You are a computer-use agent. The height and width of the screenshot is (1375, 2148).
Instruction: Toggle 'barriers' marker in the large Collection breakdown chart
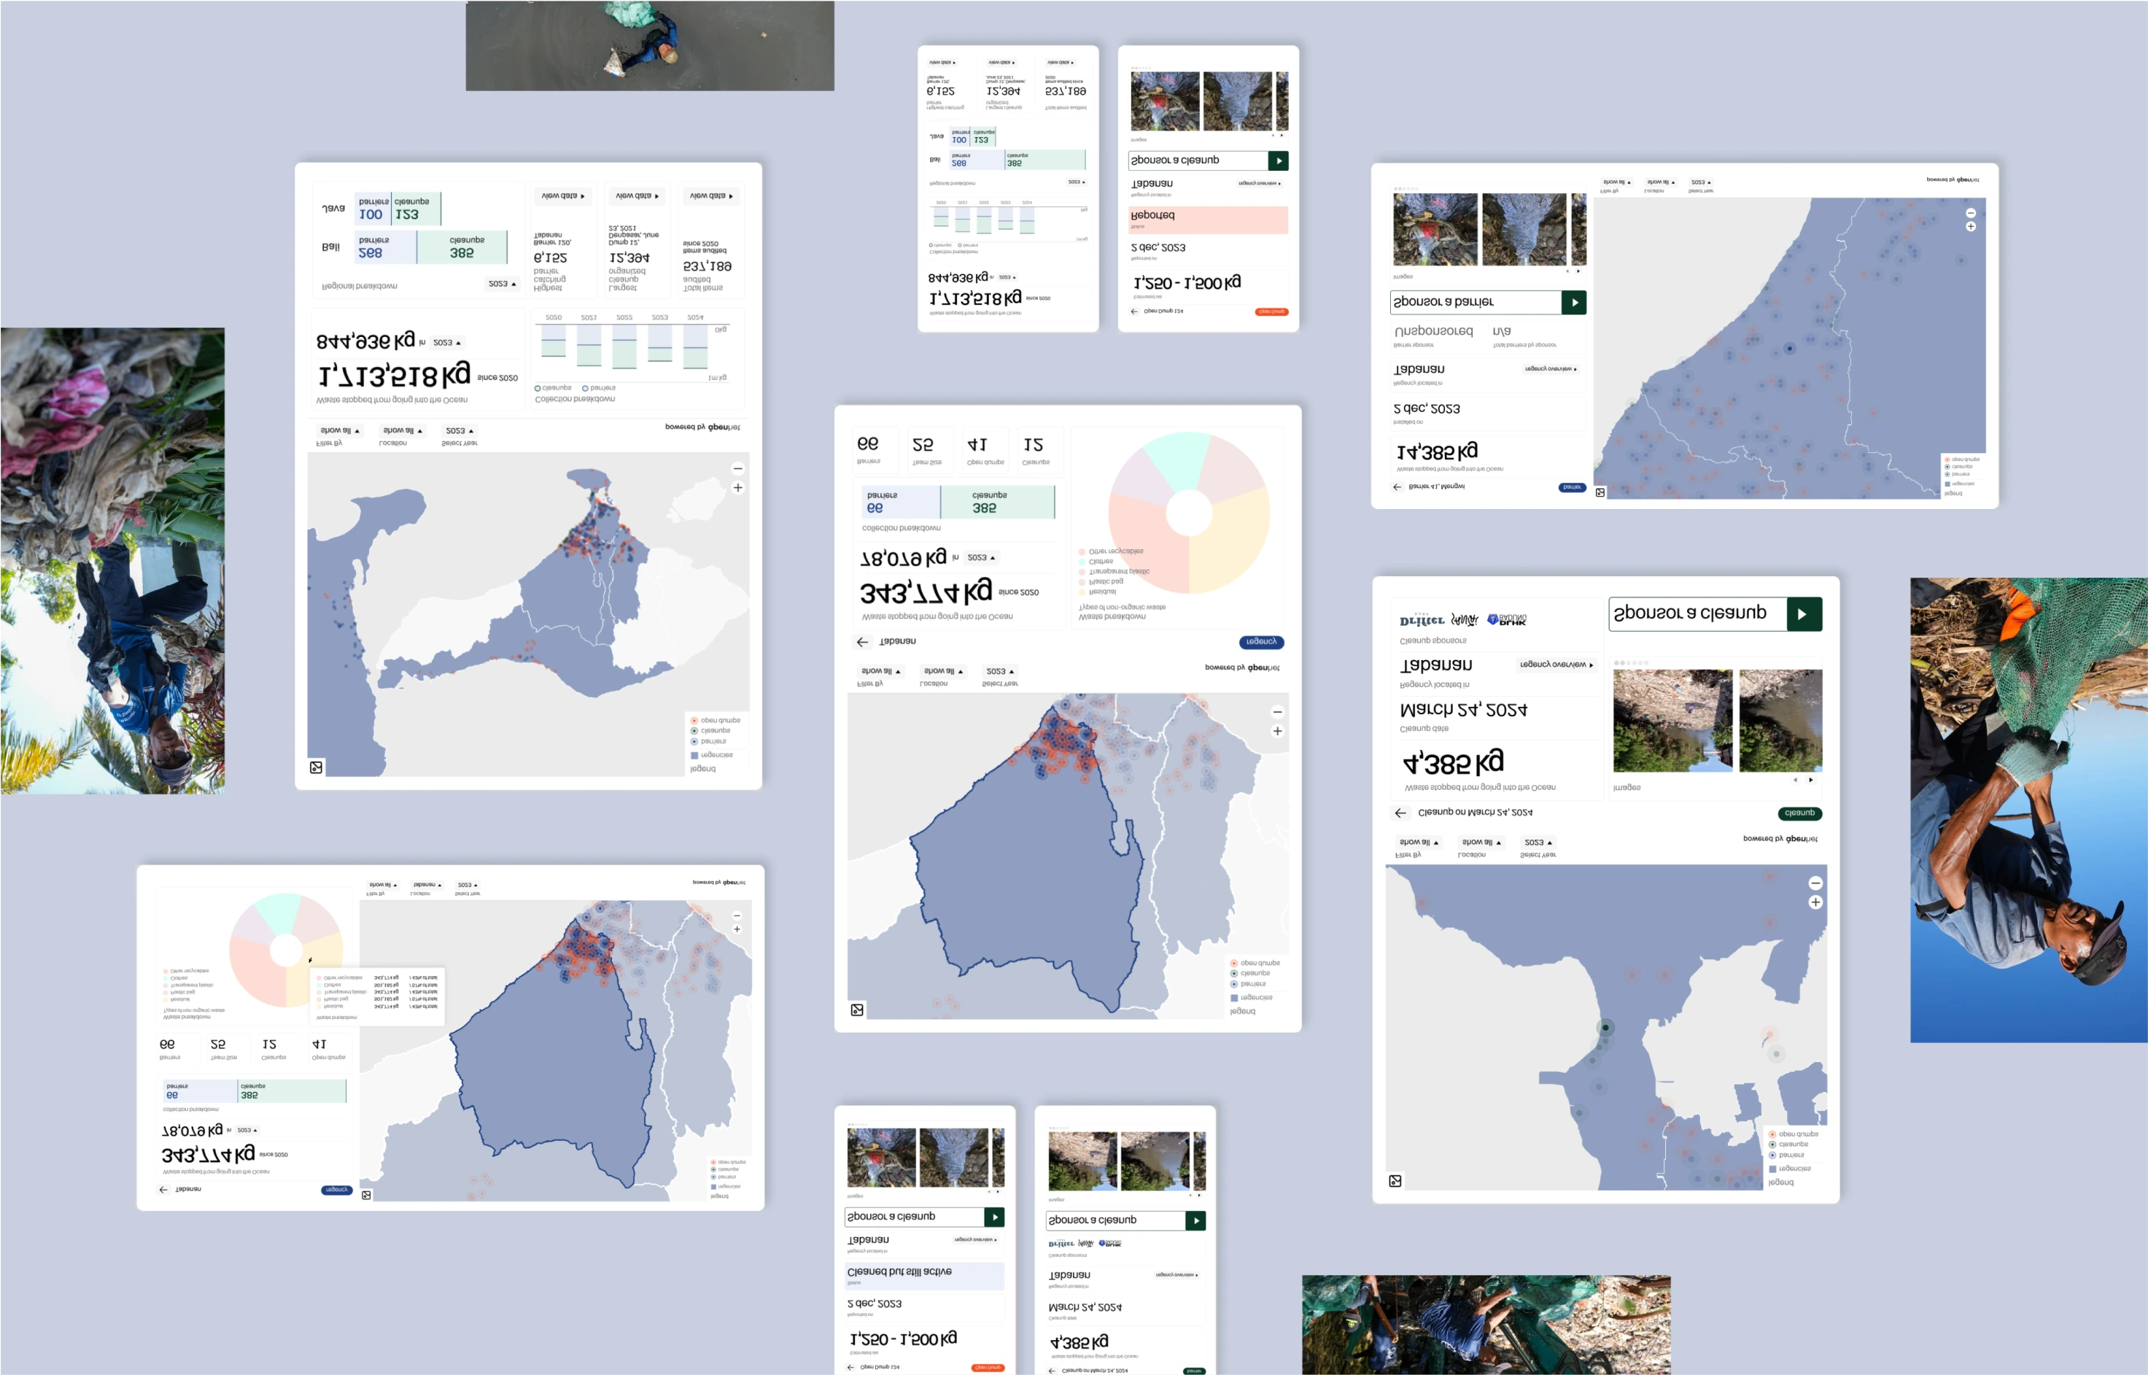(x=586, y=388)
